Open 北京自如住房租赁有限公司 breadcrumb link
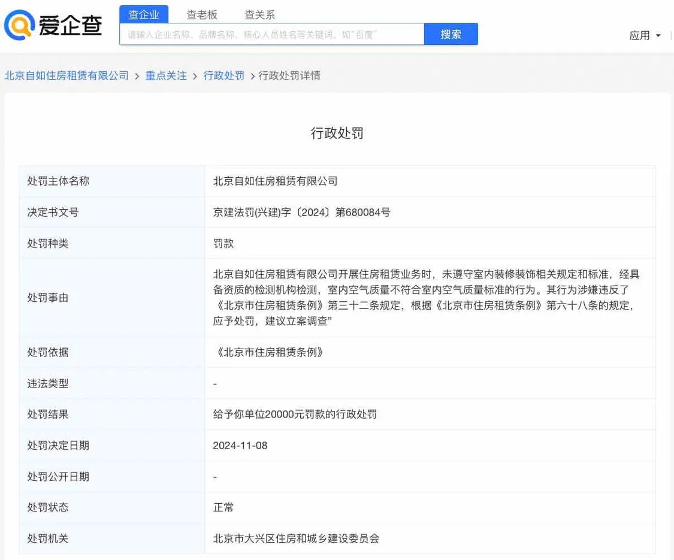 pyautogui.click(x=67, y=75)
